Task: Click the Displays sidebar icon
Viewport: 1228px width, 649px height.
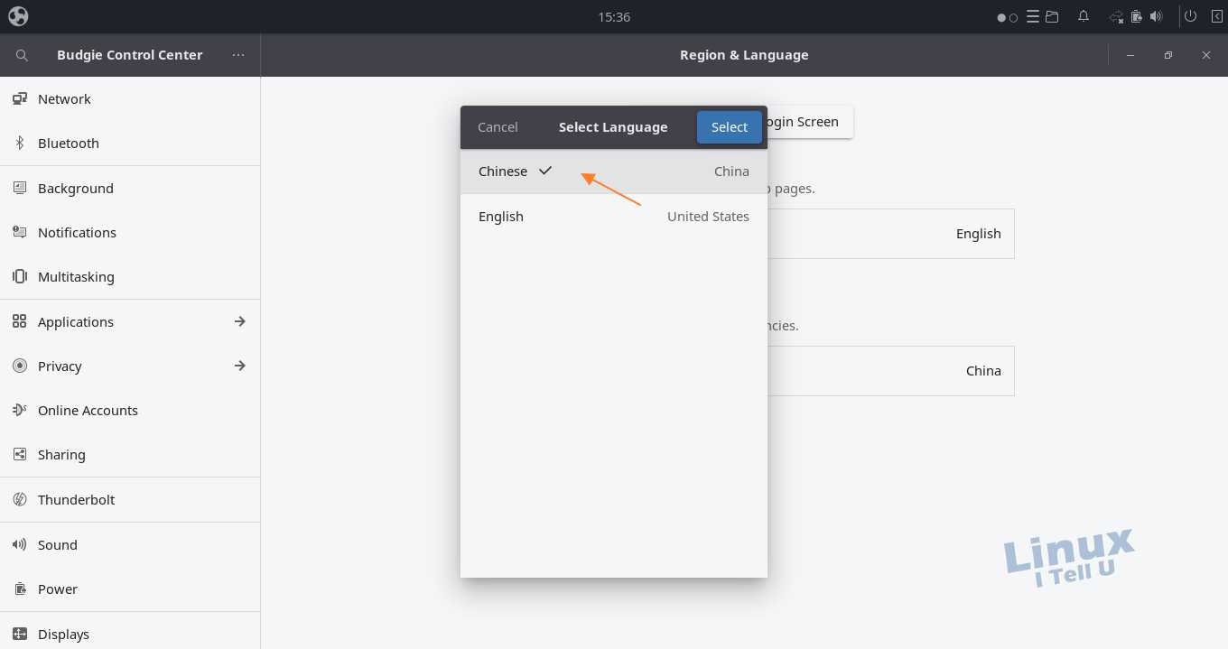Action: tap(20, 634)
